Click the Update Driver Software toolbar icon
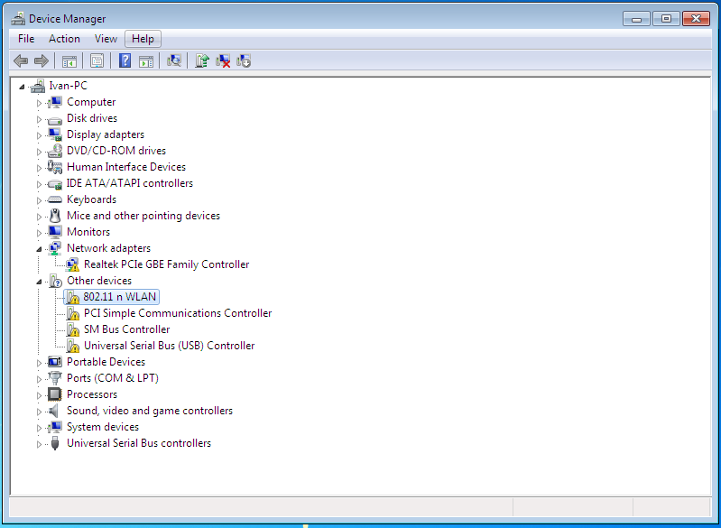 coord(202,60)
